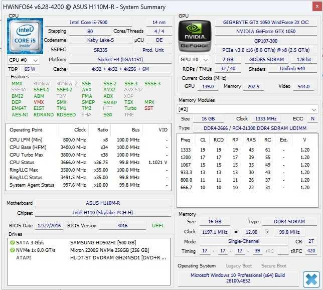Click the Legacy Boot indicator

click(239, 266)
